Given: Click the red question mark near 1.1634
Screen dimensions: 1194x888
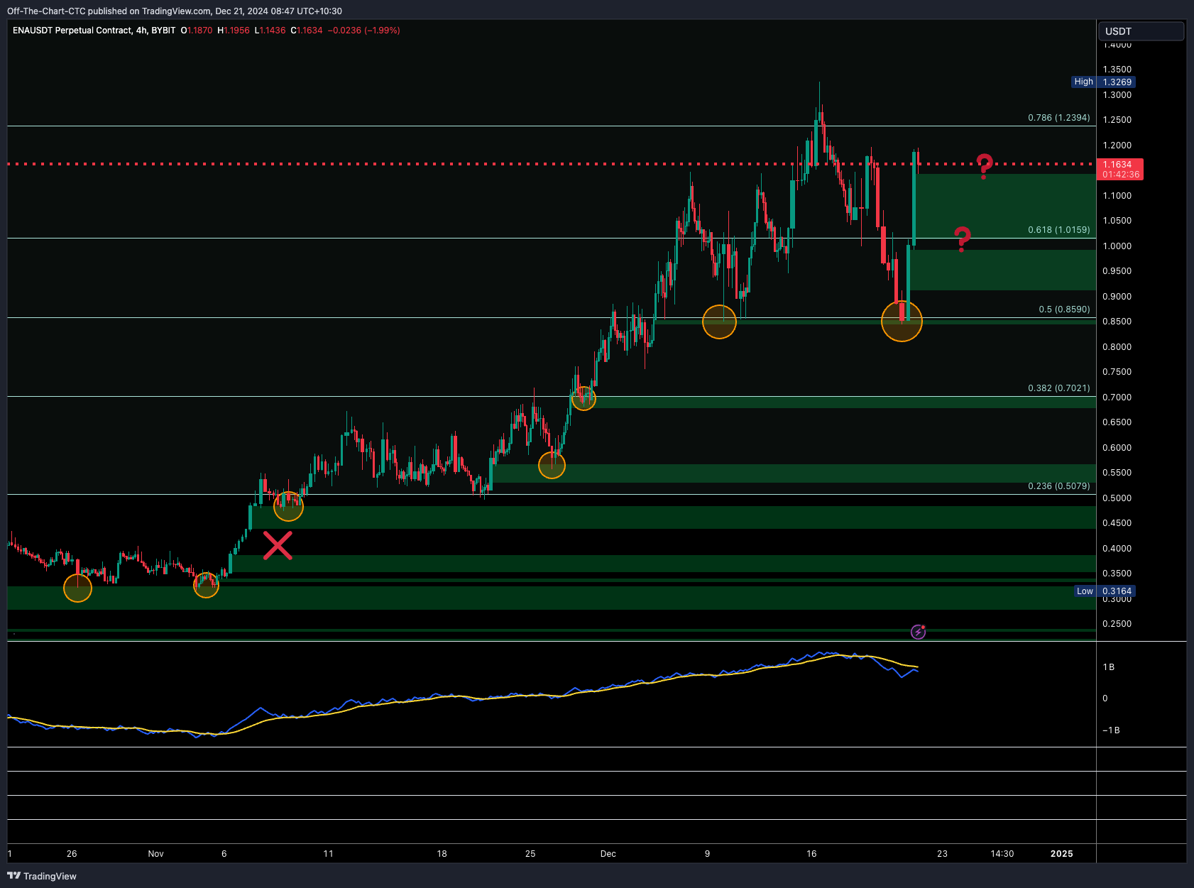Looking at the screenshot, I should click(984, 166).
